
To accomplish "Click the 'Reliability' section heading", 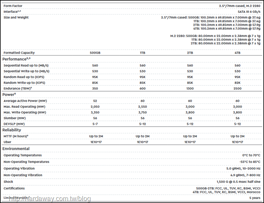I will pos(12,130).
